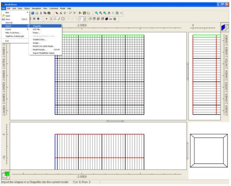Click Exit in the File menu
The image size is (231, 186).
[x=15, y=41]
